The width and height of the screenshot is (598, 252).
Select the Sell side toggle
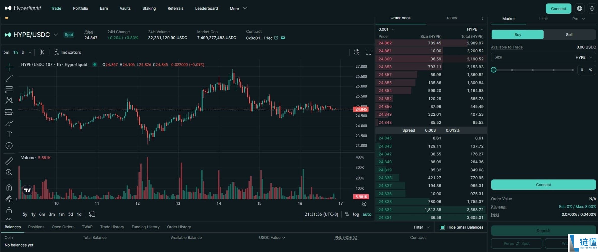569,35
